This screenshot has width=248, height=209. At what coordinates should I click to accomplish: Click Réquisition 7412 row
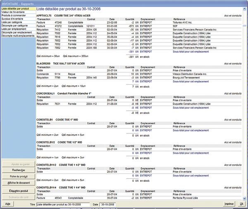pos(139,30)
